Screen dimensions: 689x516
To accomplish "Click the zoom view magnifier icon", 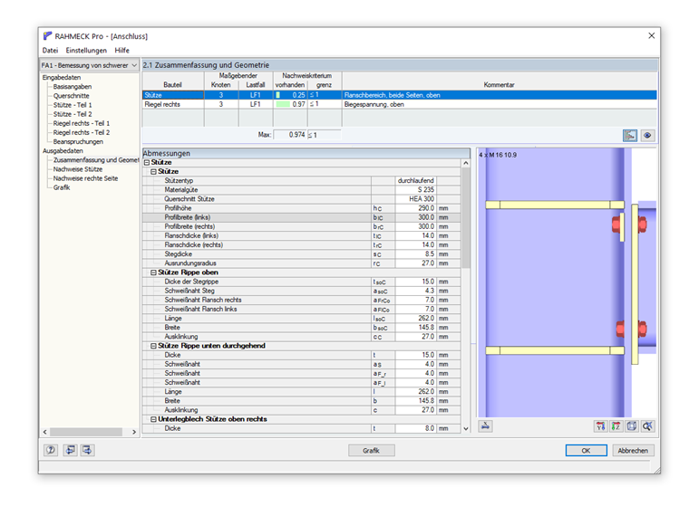I will click(x=647, y=426).
